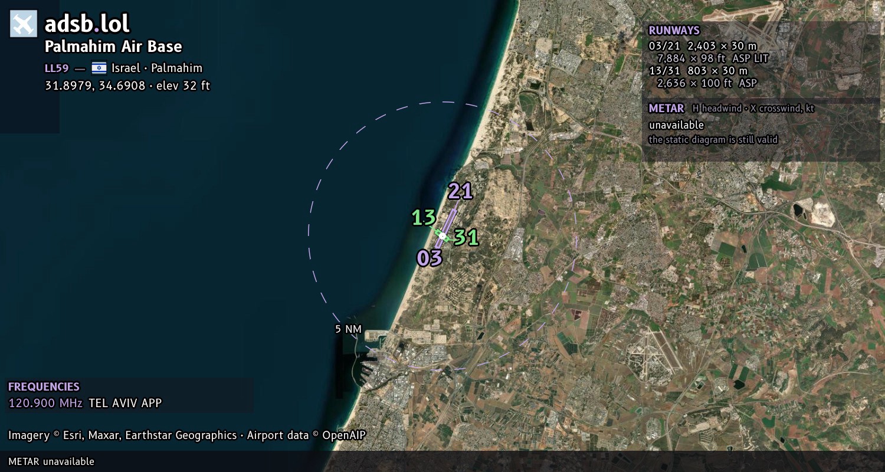Viewport: 885px width, 472px height.
Task: Click the headwind/crosswind legend text
Action: pos(753,109)
